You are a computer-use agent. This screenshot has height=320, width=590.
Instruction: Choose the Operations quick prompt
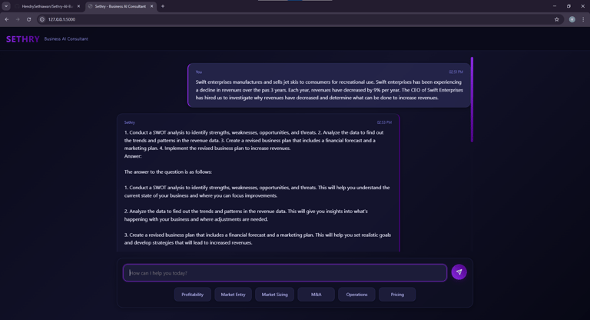click(356, 295)
